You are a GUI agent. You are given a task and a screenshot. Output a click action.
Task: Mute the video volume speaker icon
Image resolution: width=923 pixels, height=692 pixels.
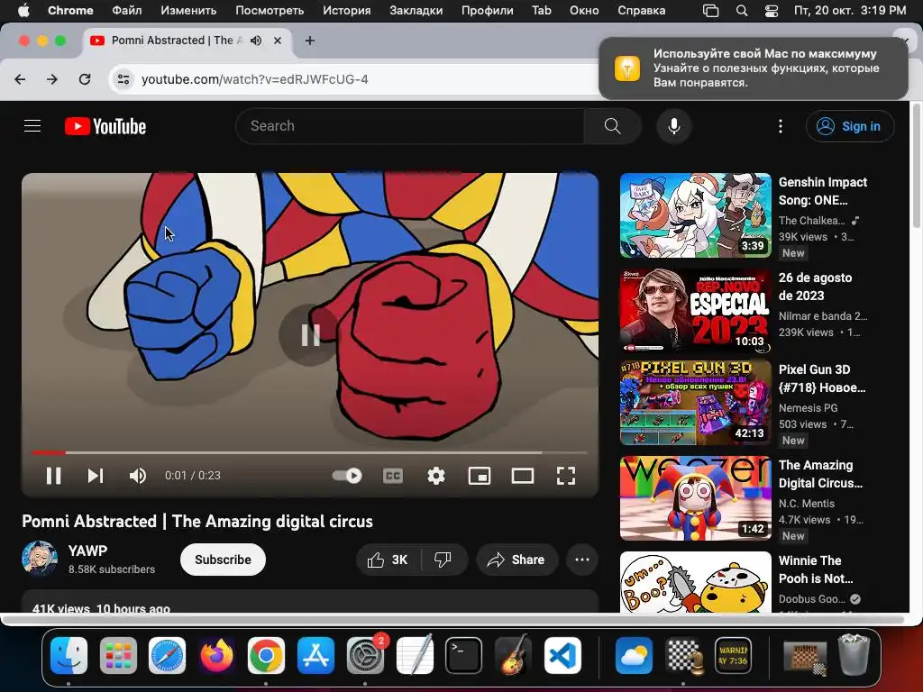137,476
